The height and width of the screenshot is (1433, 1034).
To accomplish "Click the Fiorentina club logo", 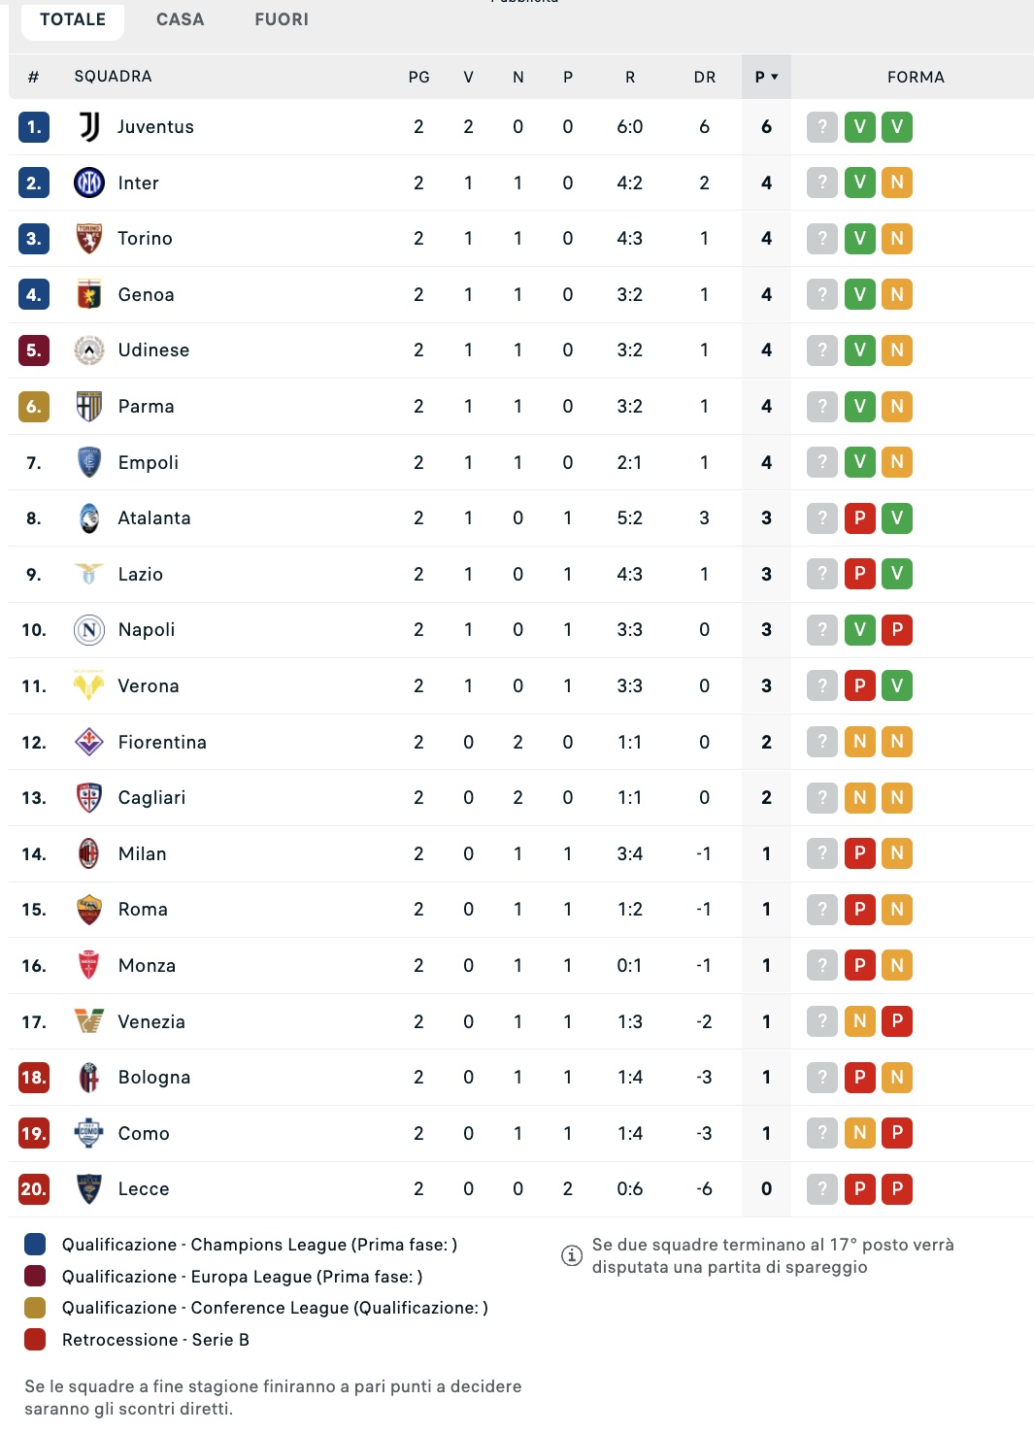I will tap(89, 742).
